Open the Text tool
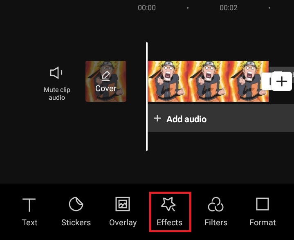The width and height of the screenshot is (294, 240). point(29,212)
